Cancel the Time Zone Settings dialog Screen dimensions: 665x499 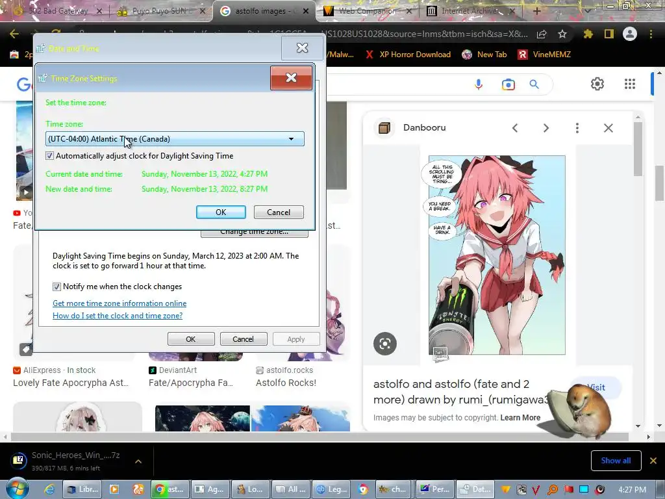pos(279,212)
